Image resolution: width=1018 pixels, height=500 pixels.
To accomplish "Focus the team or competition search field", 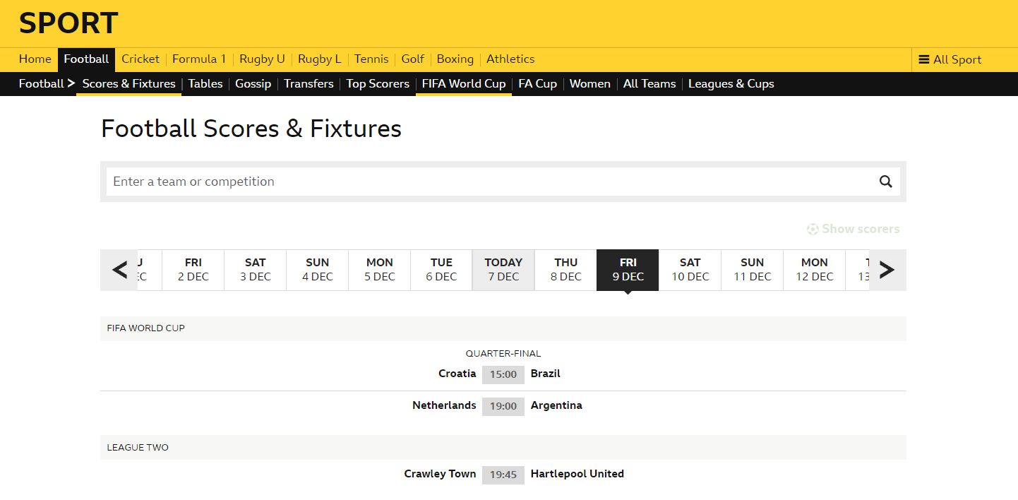I will [503, 181].
